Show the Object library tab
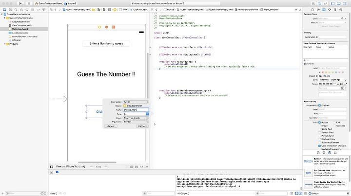351x196 pixels. (x=330, y=153)
